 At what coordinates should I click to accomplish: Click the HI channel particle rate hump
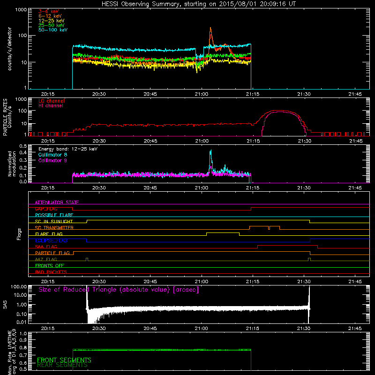pos(284,112)
